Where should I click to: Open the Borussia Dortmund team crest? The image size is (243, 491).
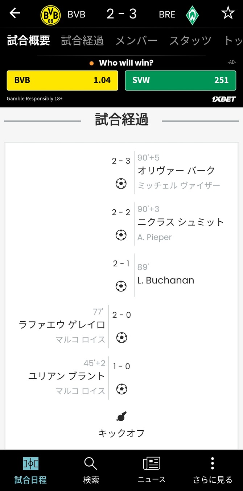click(x=50, y=15)
